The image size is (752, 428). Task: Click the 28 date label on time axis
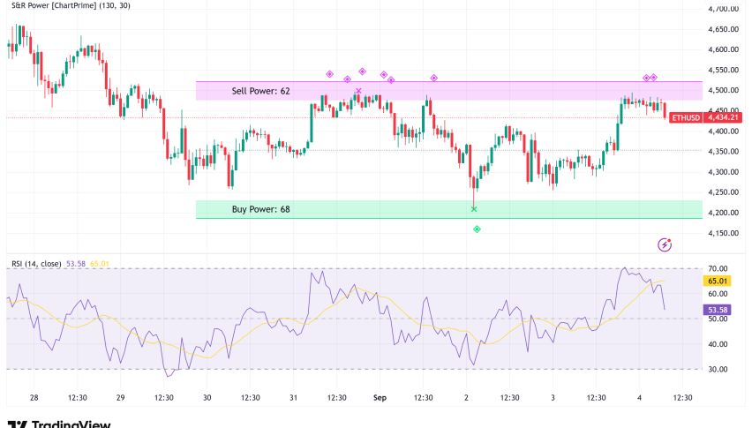click(34, 398)
